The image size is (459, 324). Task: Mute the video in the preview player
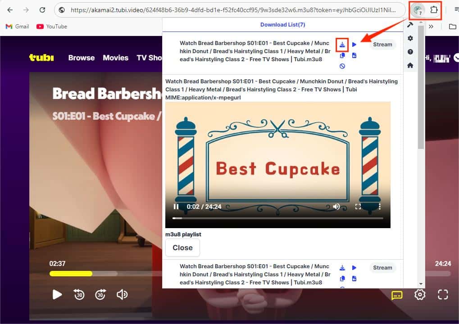[x=336, y=206]
